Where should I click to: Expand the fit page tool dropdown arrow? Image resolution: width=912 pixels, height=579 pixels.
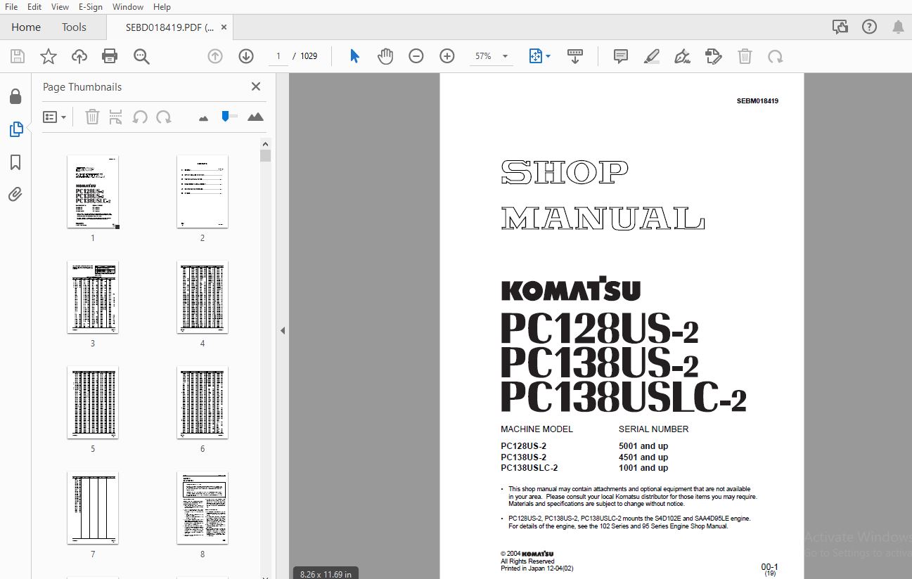click(548, 56)
